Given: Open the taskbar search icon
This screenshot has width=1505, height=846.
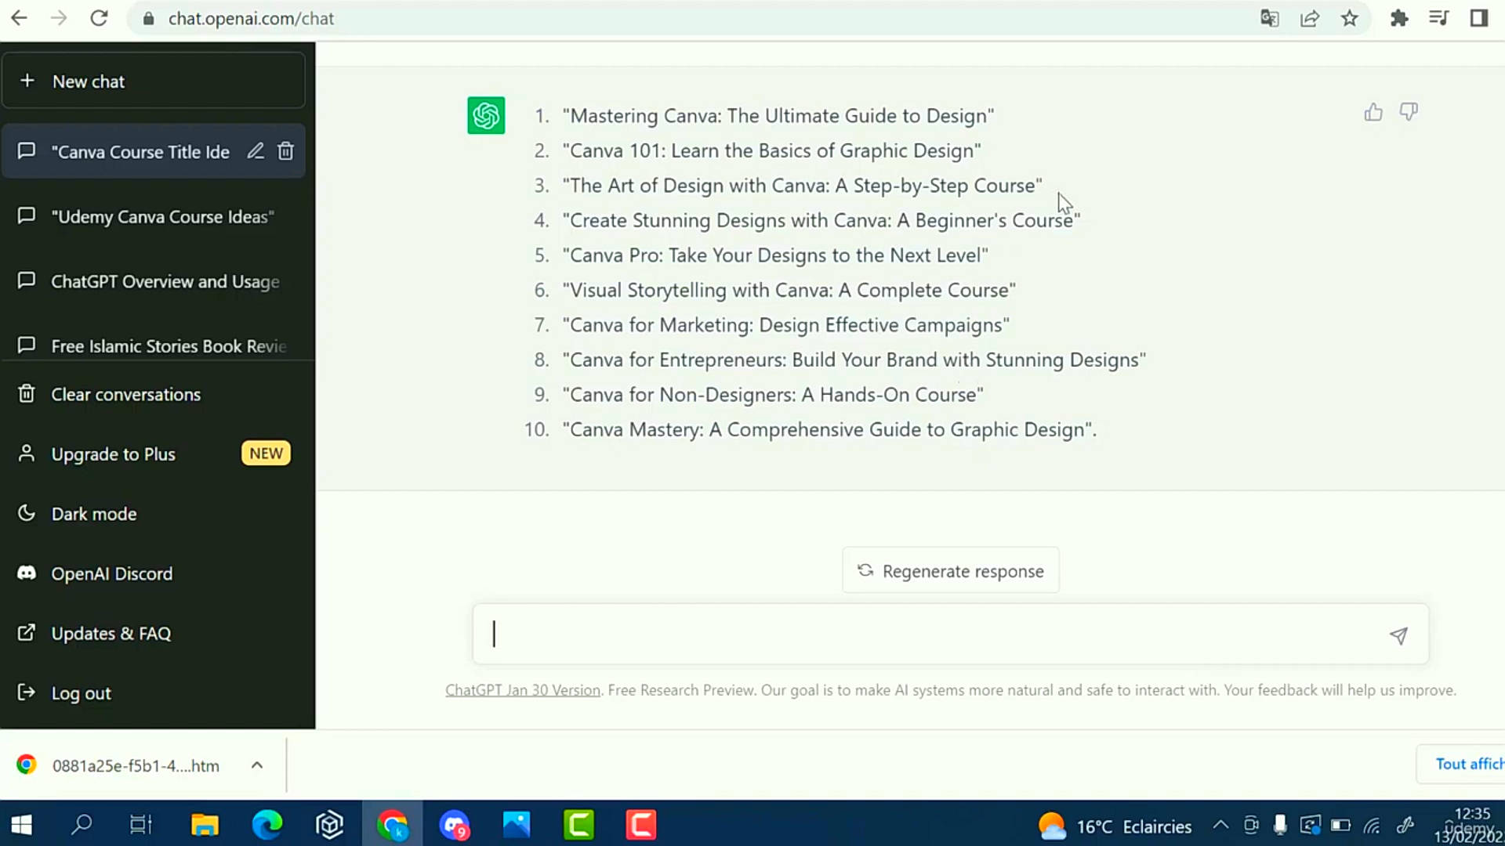Looking at the screenshot, I should (82, 825).
